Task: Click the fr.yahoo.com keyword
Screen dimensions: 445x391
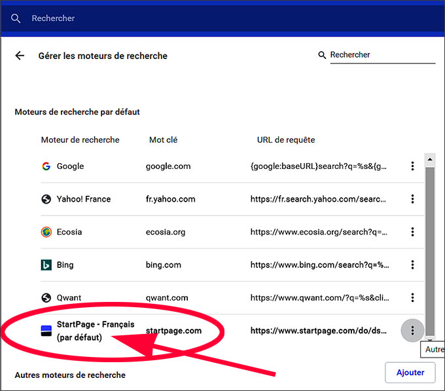Action: click(x=171, y=199)
